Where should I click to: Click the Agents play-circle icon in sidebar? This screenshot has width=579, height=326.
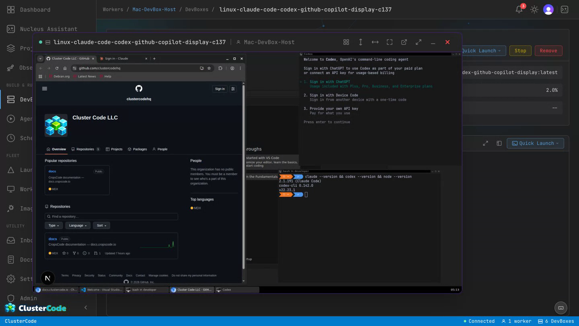pos(11,119)
